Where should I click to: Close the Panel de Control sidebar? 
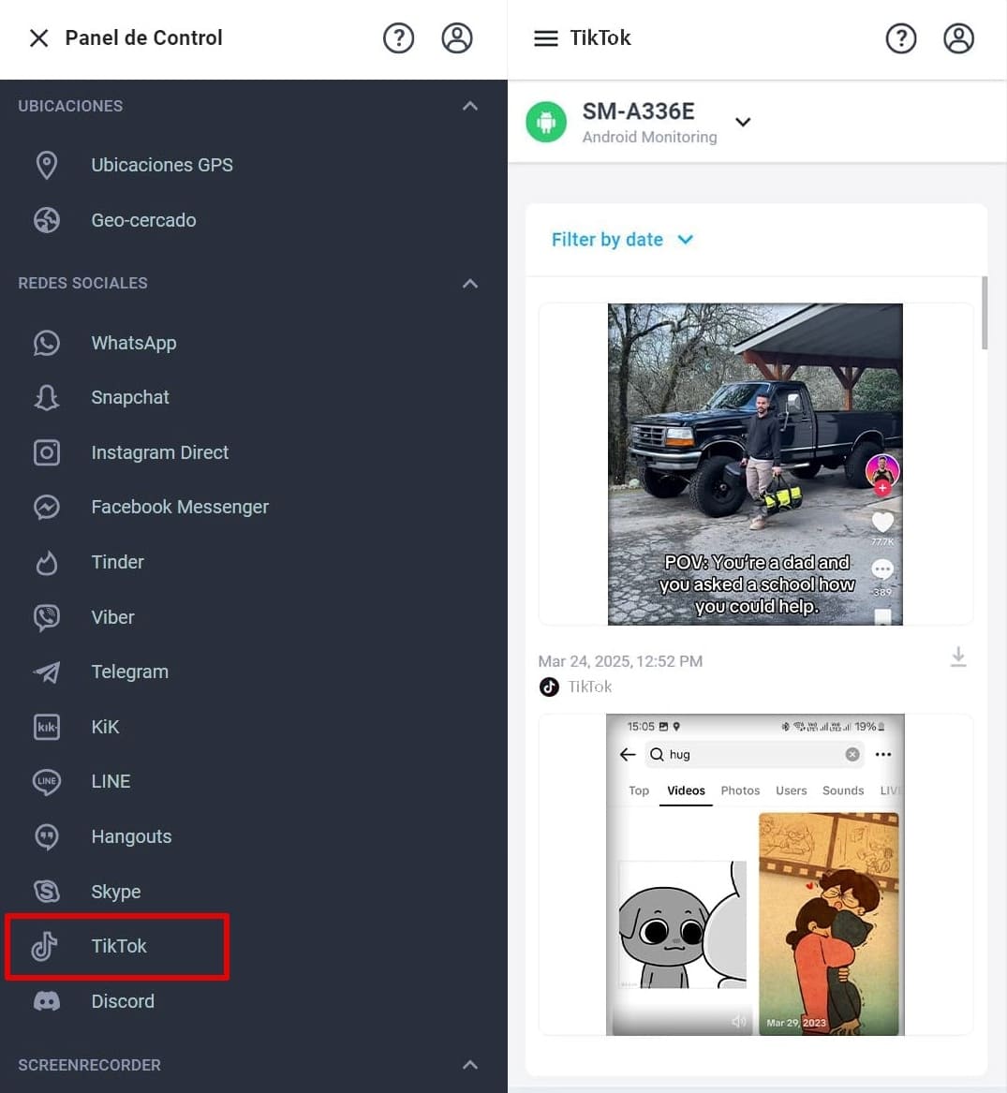(x=39, y=38)
